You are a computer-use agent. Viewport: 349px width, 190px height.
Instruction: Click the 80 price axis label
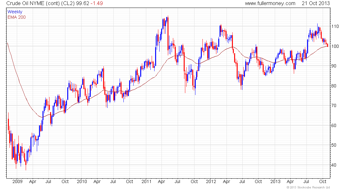click(x=334, y=86)
